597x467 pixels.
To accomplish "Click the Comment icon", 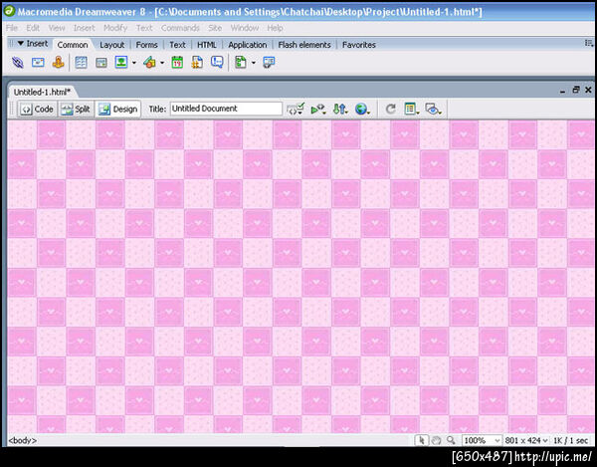I will point(217,62).
